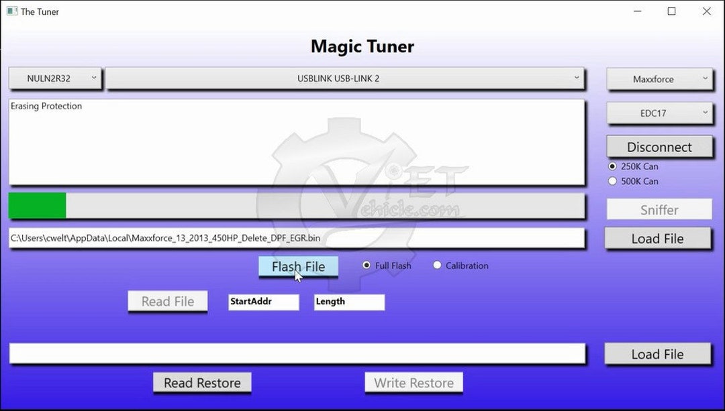
Task: Click the Write Restore button
Action: [414, 383]
